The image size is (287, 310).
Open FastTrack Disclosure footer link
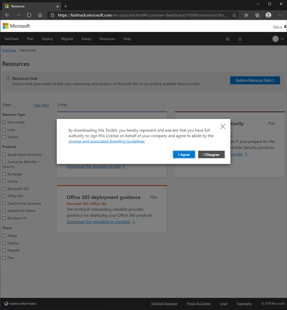[164, 304]
